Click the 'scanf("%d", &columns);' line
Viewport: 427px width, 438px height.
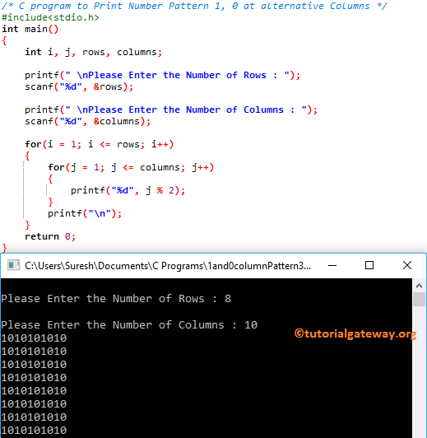[x=88, y=122]
